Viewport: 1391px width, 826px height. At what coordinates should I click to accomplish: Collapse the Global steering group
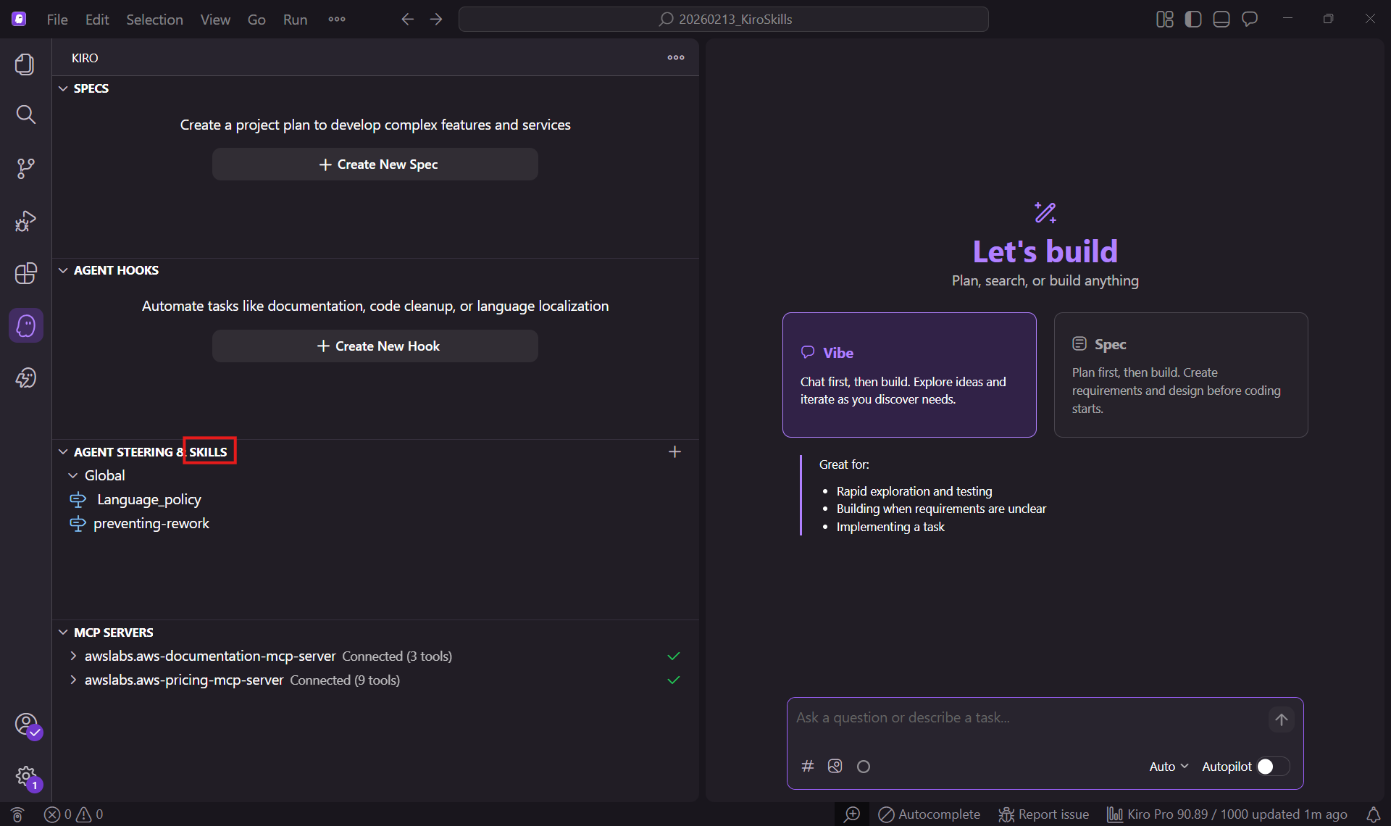(x=72, y=475)
